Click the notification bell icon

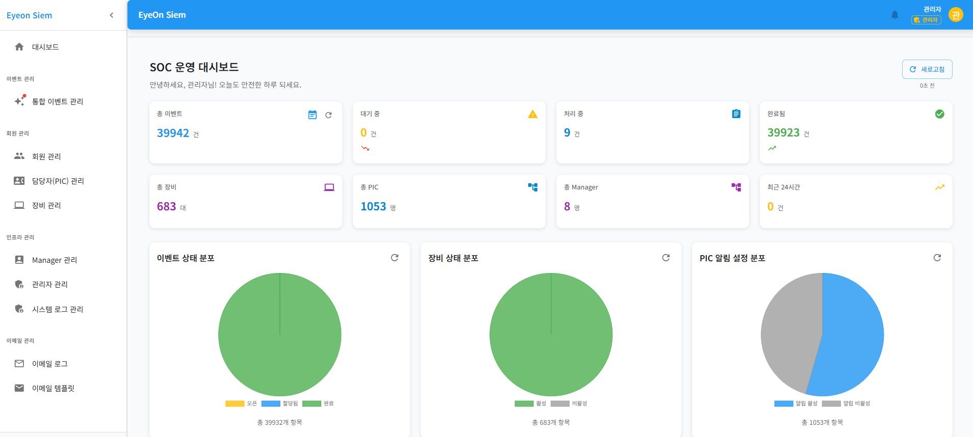(894, 15)
